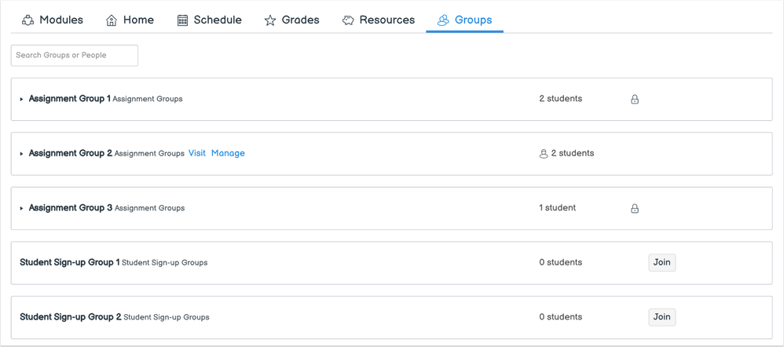Click member icon beside Assignment Group 2 count
The height and width of the screenshot is (347, 784).
click(x=544, y=154)
